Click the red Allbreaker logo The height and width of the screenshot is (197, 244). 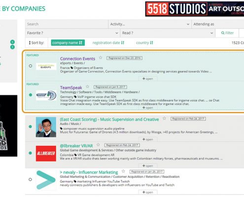(x=46, y=154)
